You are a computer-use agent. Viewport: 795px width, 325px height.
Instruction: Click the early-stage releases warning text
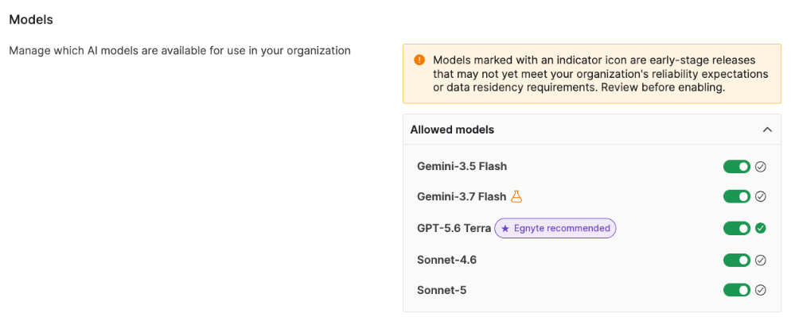click(600, 74)
